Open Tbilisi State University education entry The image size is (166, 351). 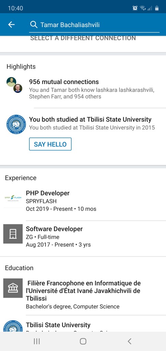pos(83,326)
